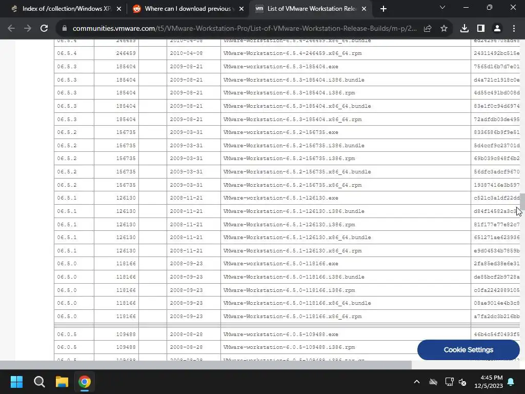
Task: Click hash starting 46b4c54f0493f5
Action: 496,334
